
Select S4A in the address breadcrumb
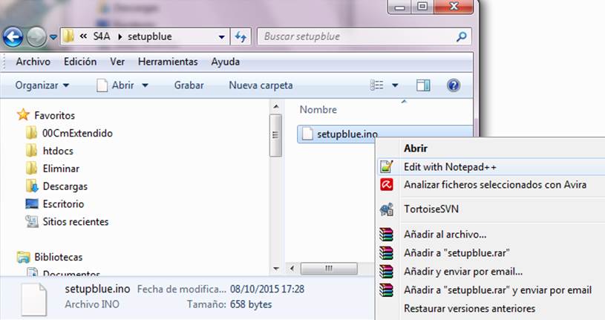click(102, 36)
